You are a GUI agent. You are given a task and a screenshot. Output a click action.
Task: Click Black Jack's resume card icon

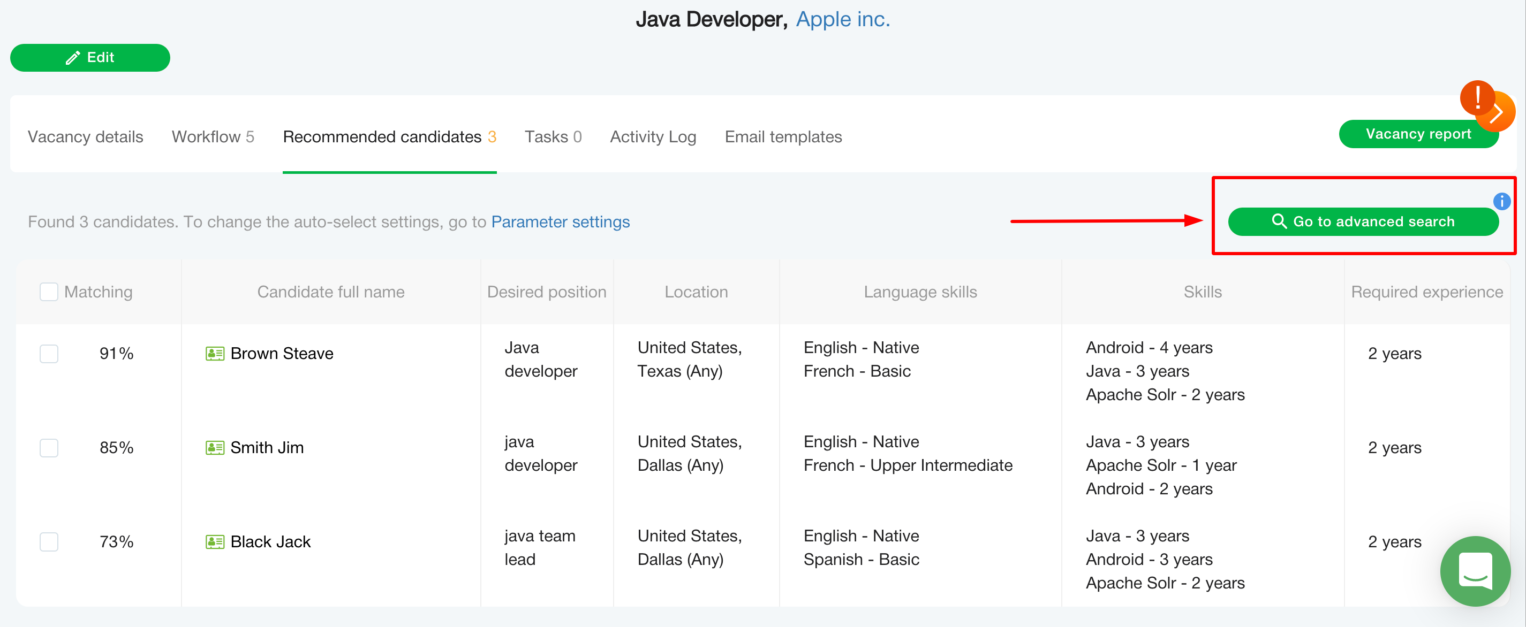215,542
